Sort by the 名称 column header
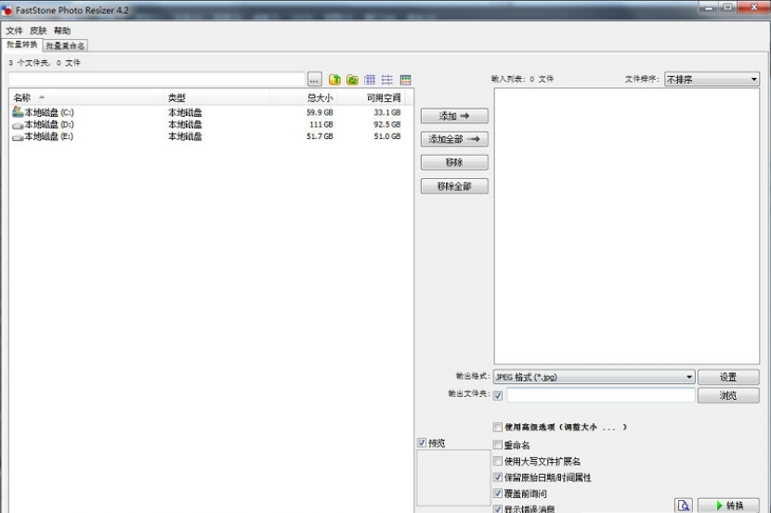 [x=86, y=97]
